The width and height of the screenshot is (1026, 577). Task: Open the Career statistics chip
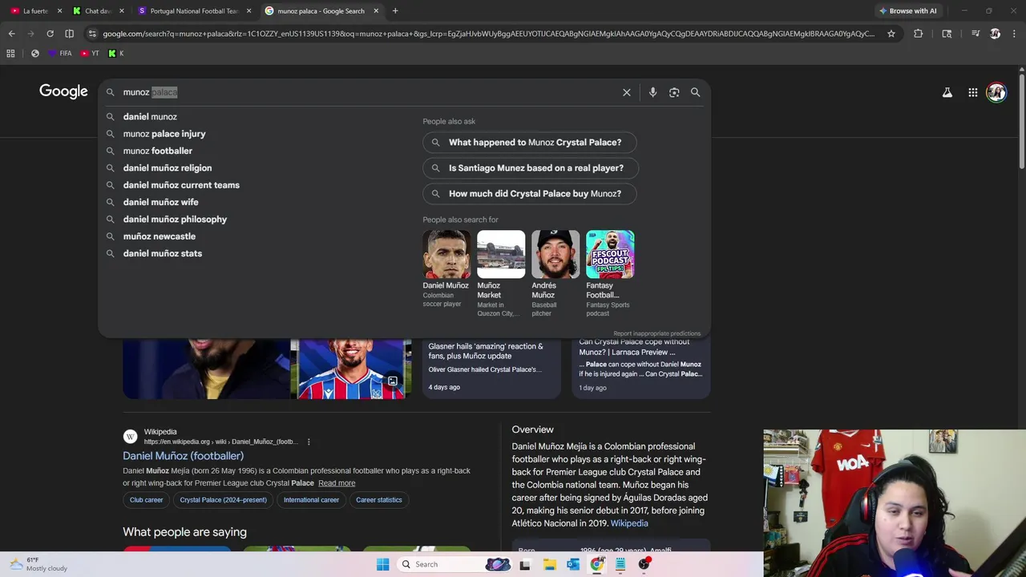[x=379, y=500]
